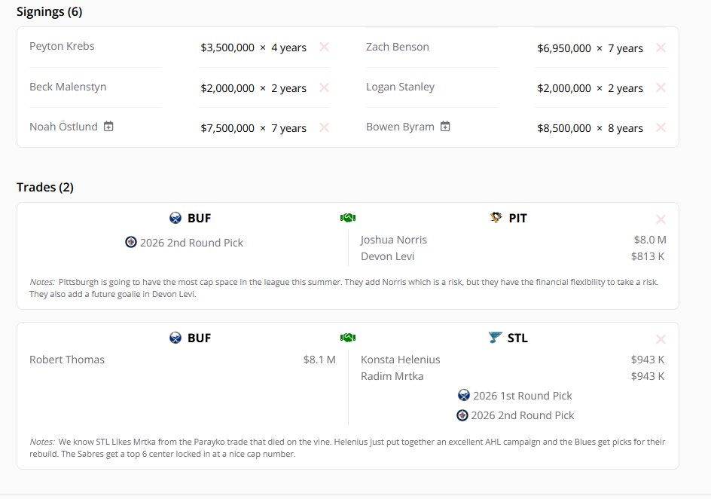Click the BUF team label in STL trade
This screenshot has height=499, width=711.
200,338
